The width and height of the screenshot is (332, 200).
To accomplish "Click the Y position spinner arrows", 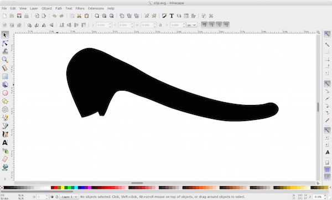I will click(132, 25).
